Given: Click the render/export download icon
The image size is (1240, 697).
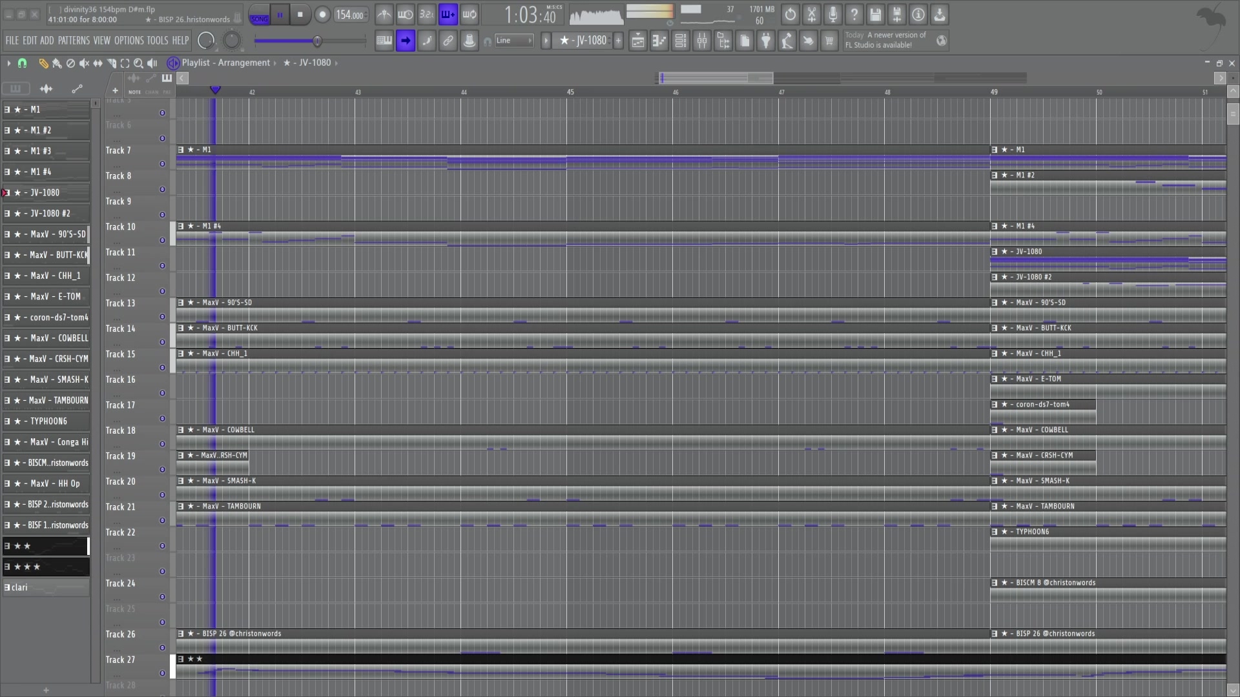Looking at the screenshot, I should click(940, 14).
